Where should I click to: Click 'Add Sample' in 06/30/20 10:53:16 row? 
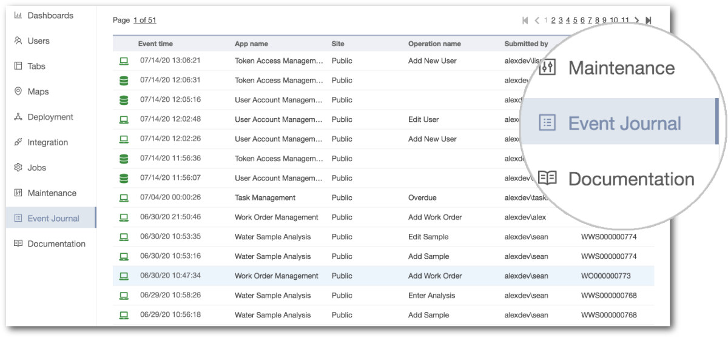tap(428, 256)
